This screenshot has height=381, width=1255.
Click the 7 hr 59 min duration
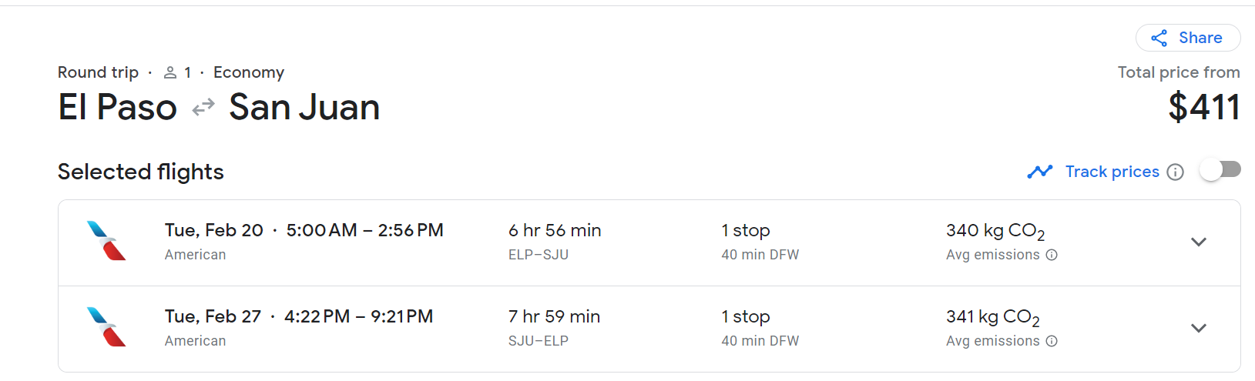pyautogui.click(x=554, y=316)
